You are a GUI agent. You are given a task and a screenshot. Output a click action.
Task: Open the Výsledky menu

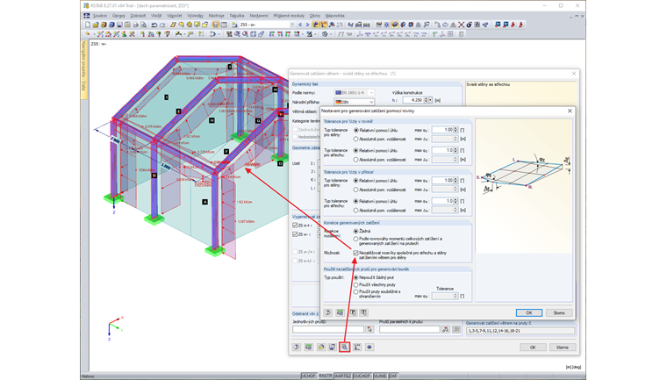click(x=195, y=16)
